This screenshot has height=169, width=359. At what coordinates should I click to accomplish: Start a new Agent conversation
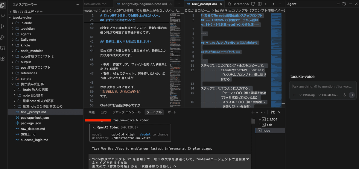338,4
